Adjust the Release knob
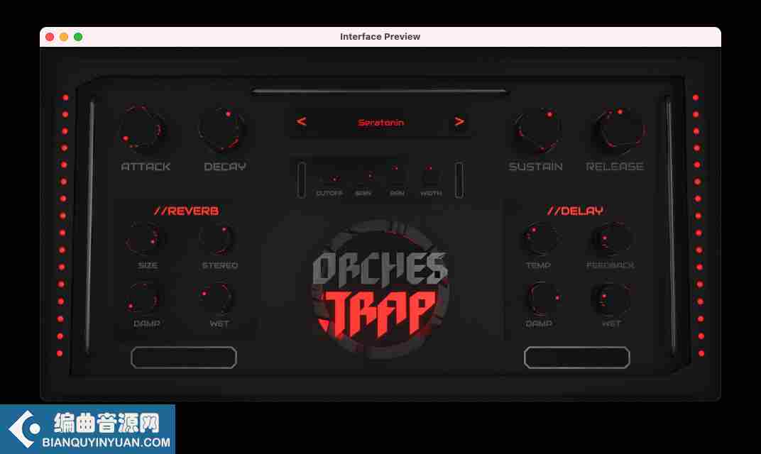 pos(620,130)
